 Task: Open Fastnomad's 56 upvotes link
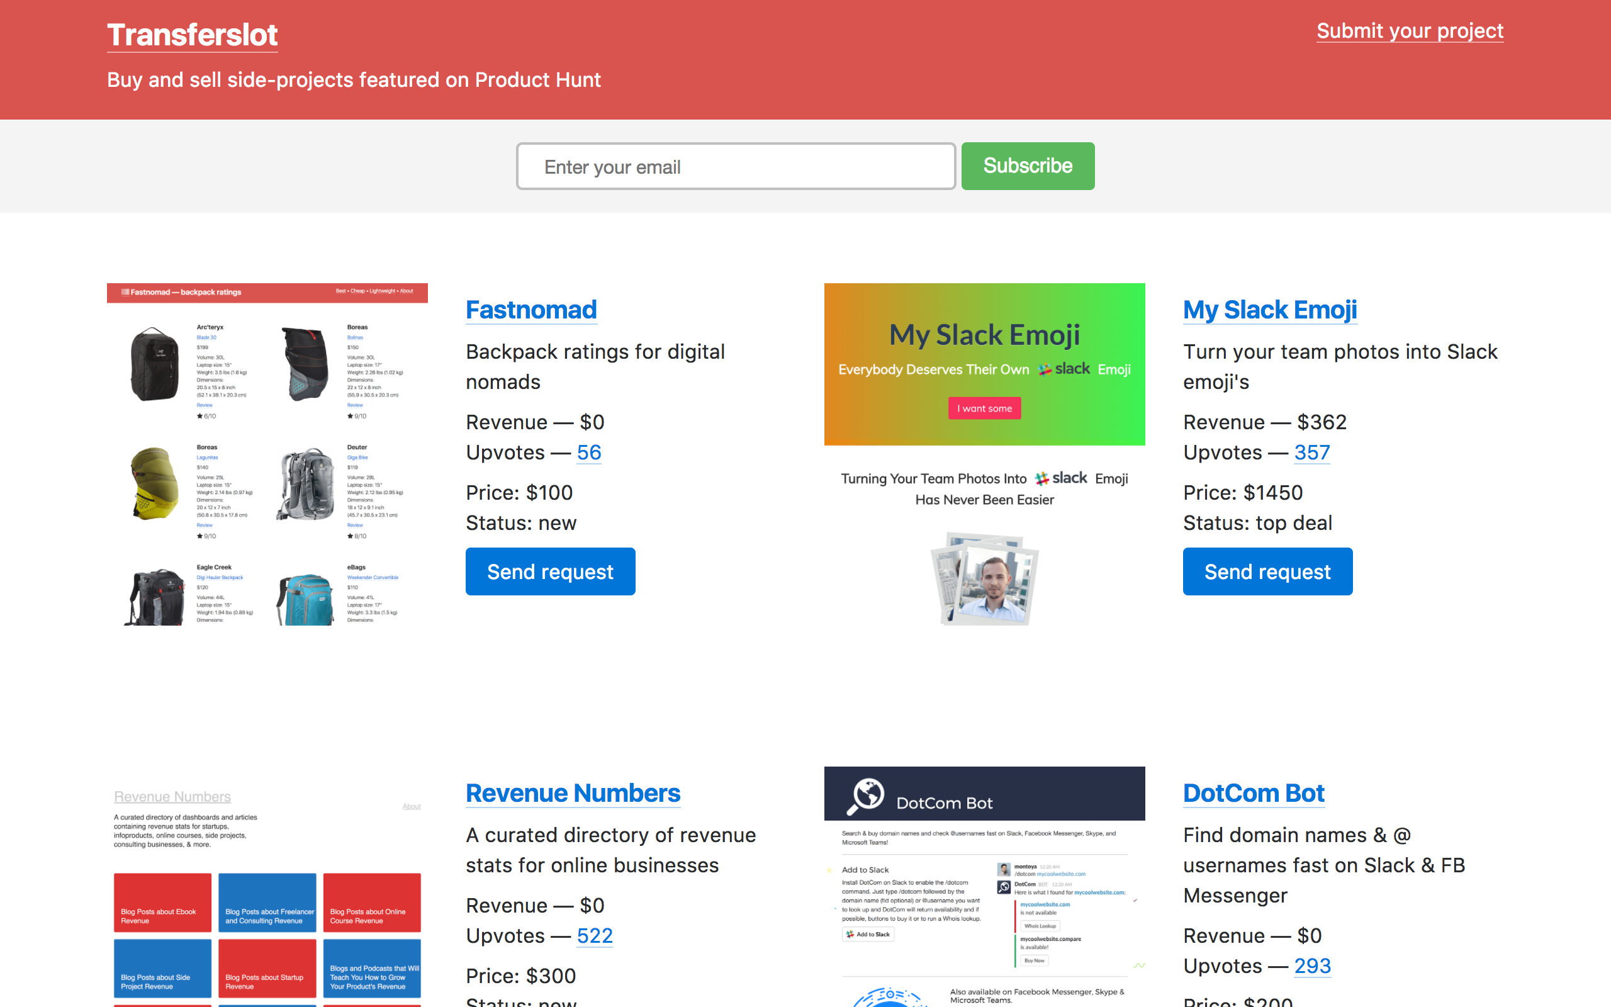[x=588, y=453]
